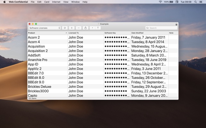Click John Doe in the Anarchie Pro row
The height and width of the screenshot is (128, 206).
point(76,60)
